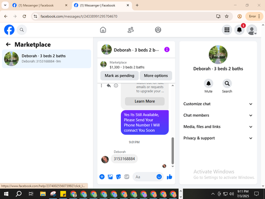Open conversation information purple icon
The width and height of the screenshot is (265, 199).
point(167,49)
